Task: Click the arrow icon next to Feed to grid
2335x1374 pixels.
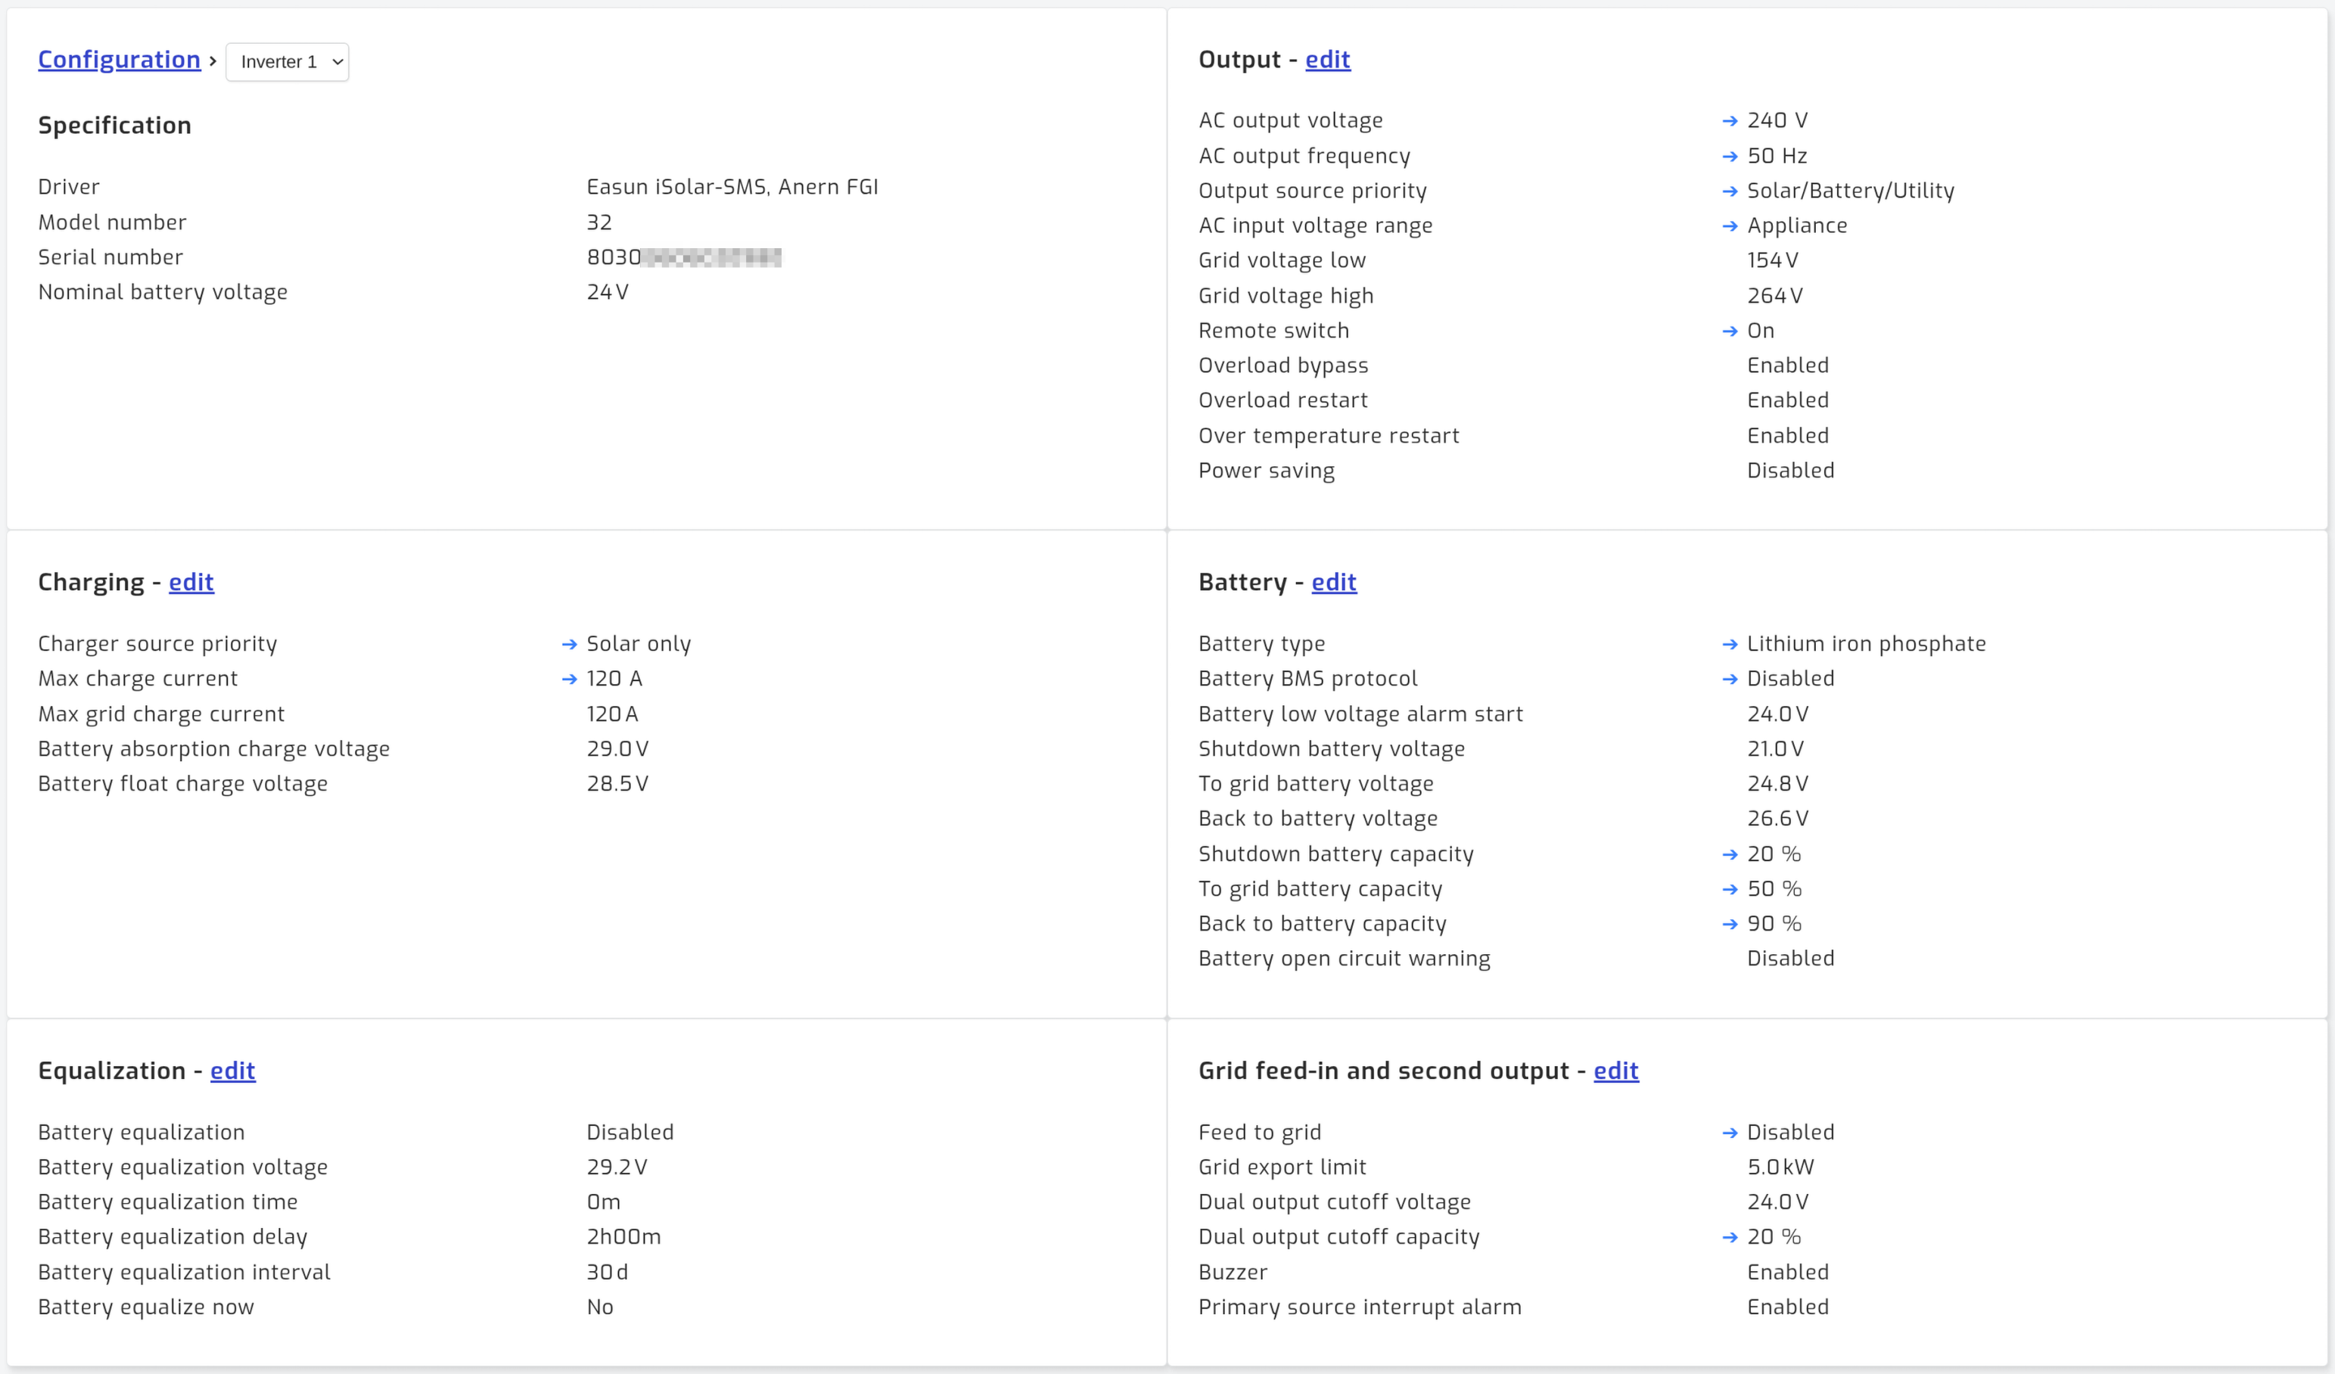Action: pyautogui.click(x=1729, y=1133)
